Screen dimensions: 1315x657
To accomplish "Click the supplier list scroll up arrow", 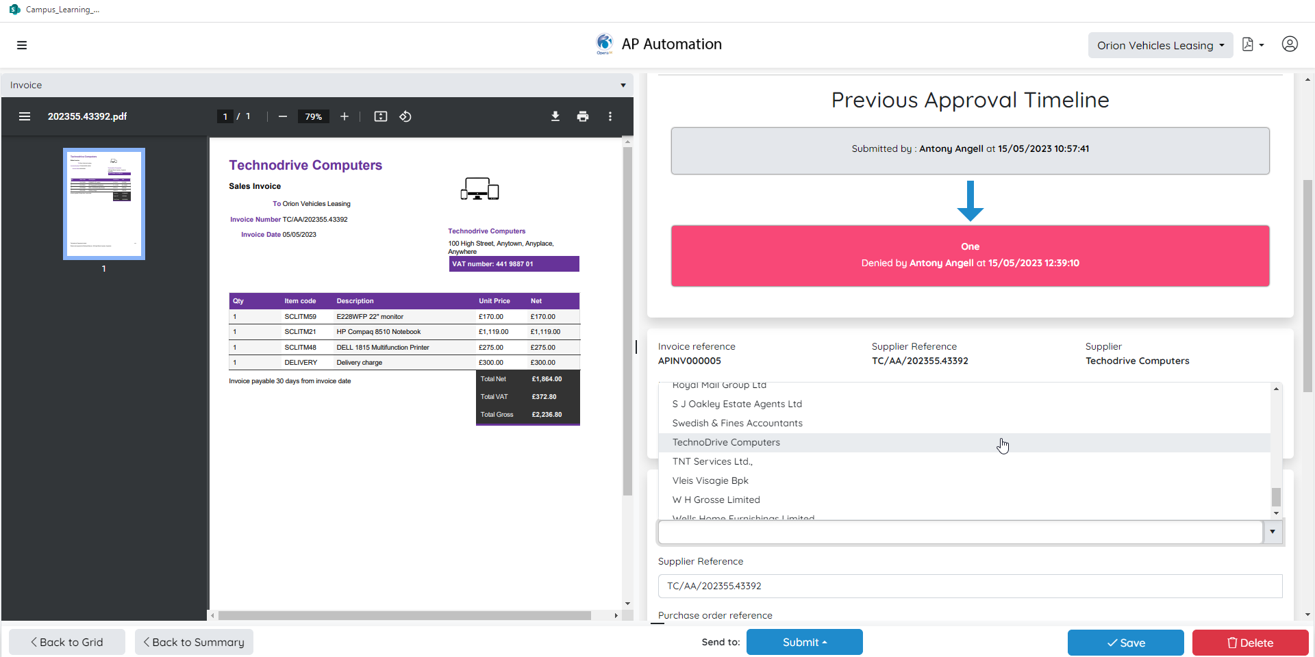I will pyautogui.click(x=1276, y=389).
